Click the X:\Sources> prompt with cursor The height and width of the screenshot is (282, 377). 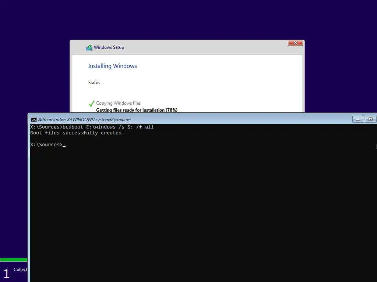pyautogui.click(x=48, y=145)
